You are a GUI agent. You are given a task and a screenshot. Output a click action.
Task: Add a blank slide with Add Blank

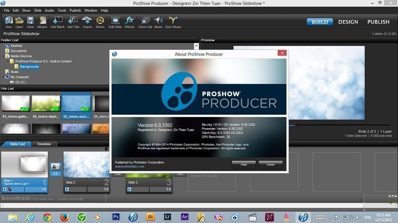(x=58, y=22)
